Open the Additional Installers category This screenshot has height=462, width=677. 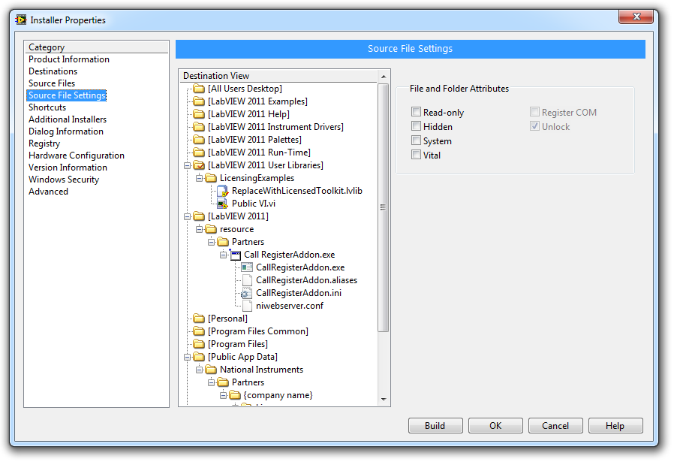(68, 119)
